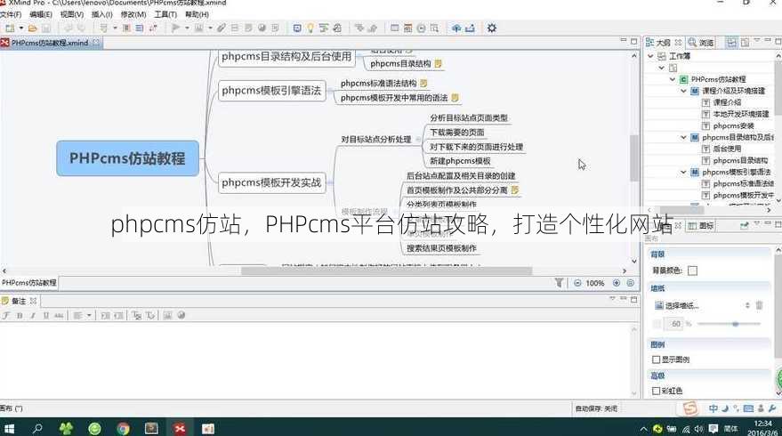This screenshot has width=782, height=436.
Task: Click the canvas horizontal scrollbar thumb
Action: (x=386, y=270)
